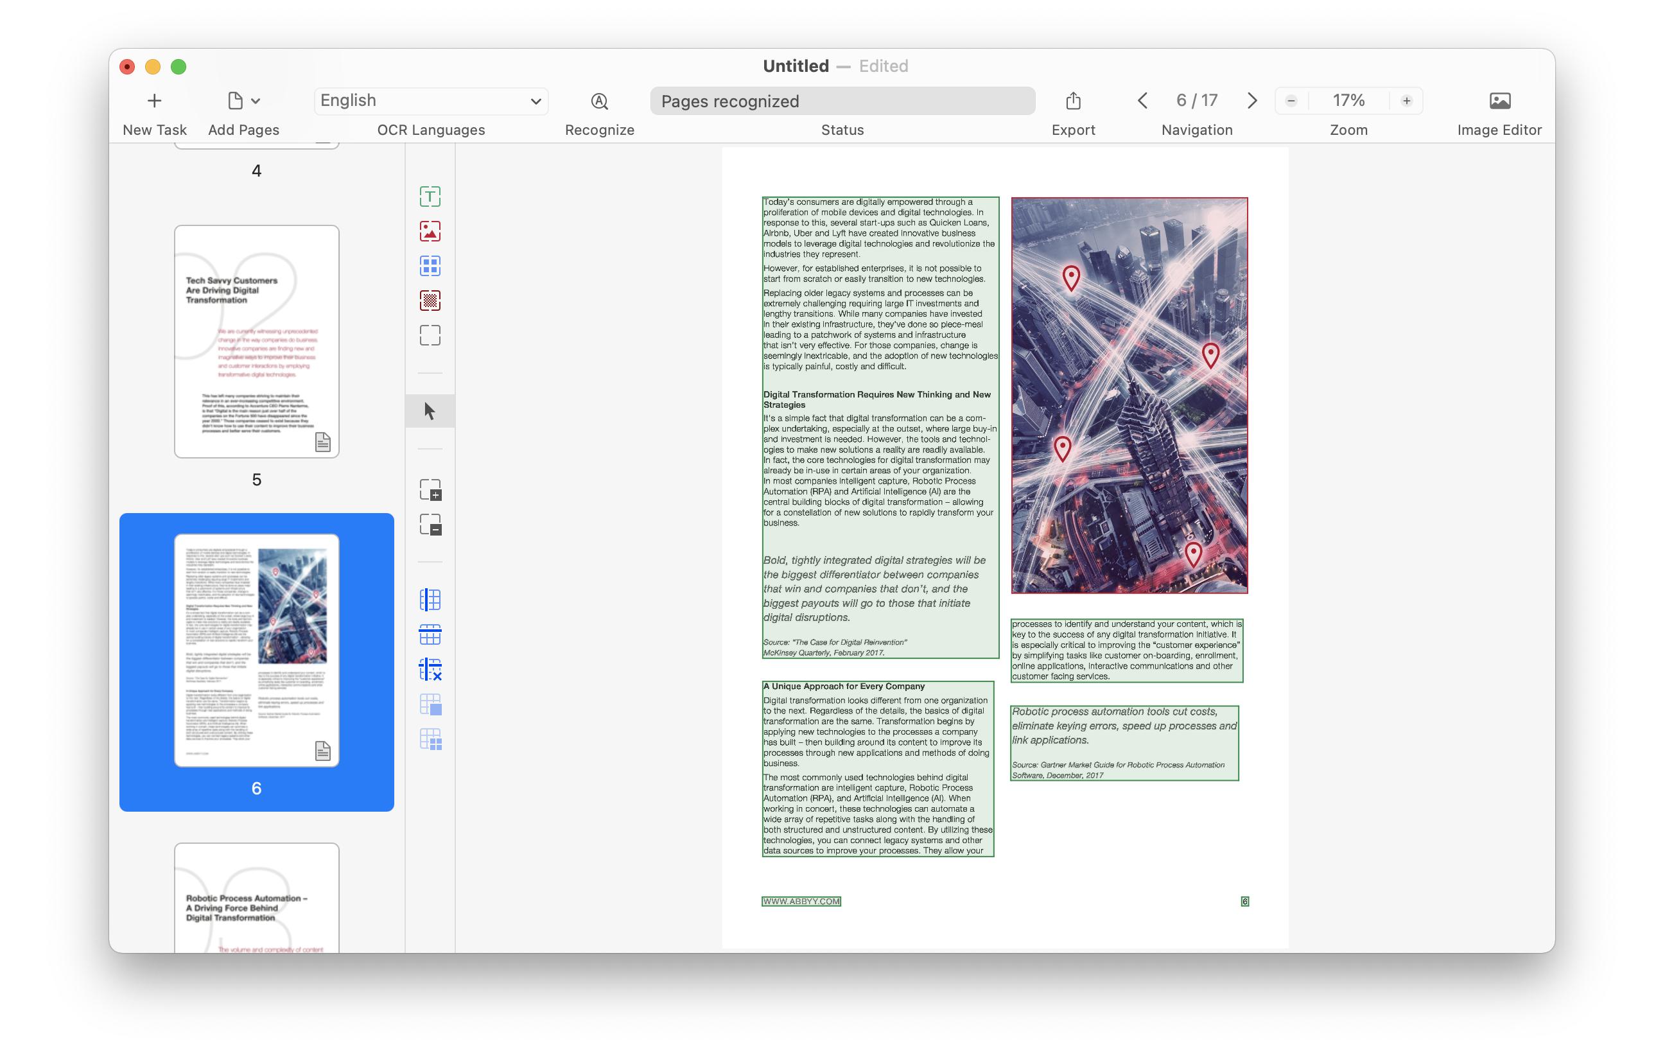Image resolution: width=1665 pixels, height=1048 pixels.
Task: Click the zoom in plus button
Action: click(1406, 101)
